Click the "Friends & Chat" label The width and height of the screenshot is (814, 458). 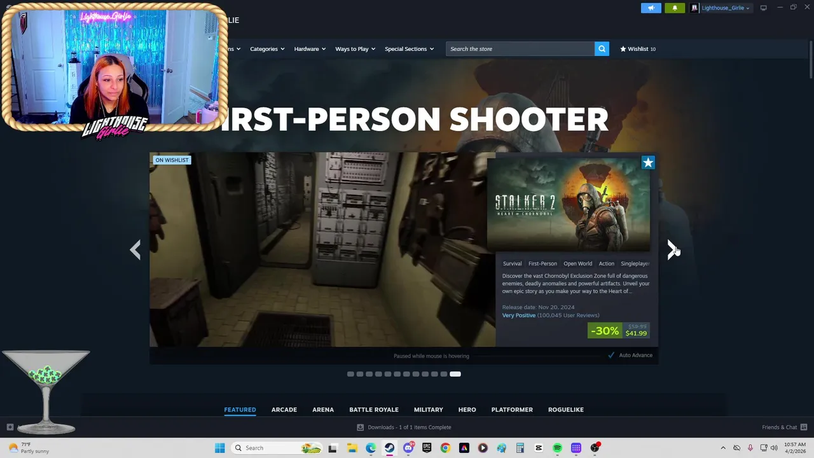pos(779,427)
